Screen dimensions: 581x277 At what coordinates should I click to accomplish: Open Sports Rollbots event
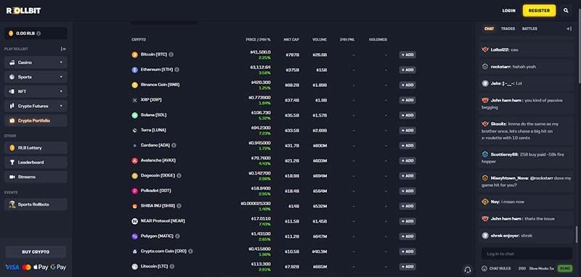coord(36,204)
